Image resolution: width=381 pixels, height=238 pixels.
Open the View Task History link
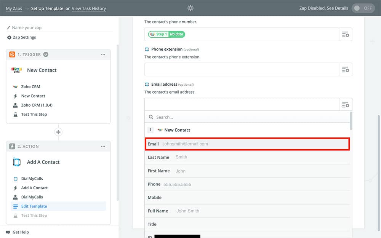[89, 8]
